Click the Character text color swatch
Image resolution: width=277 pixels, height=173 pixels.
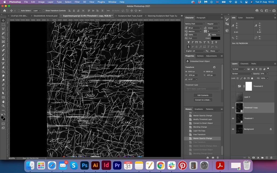tap(216, 38)
